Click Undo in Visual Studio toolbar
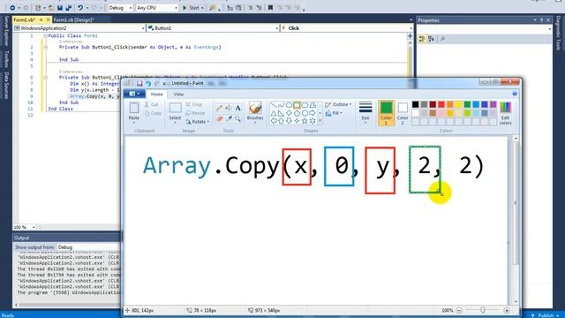 (x=80, y=8)
